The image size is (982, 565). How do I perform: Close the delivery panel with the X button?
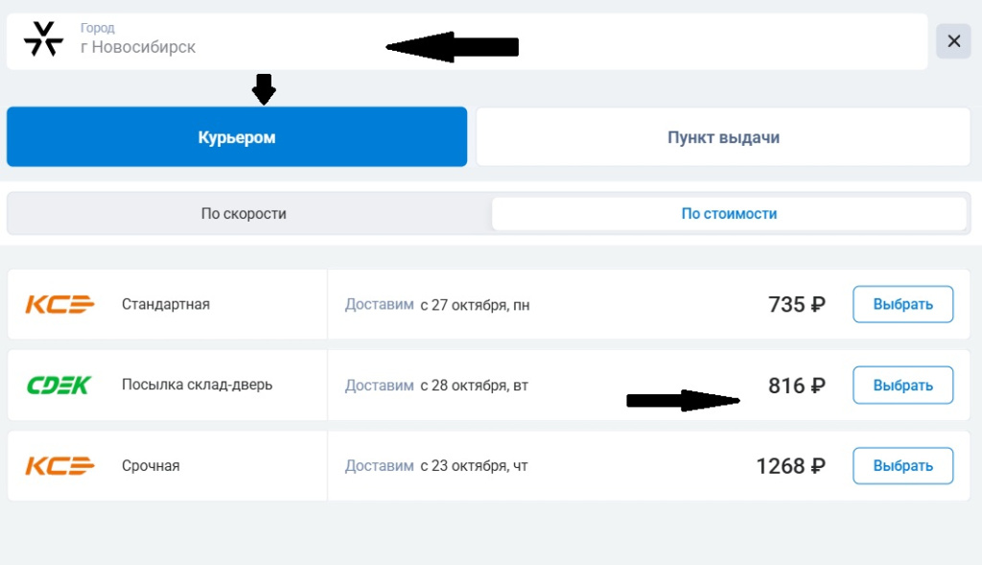[953, 41]
